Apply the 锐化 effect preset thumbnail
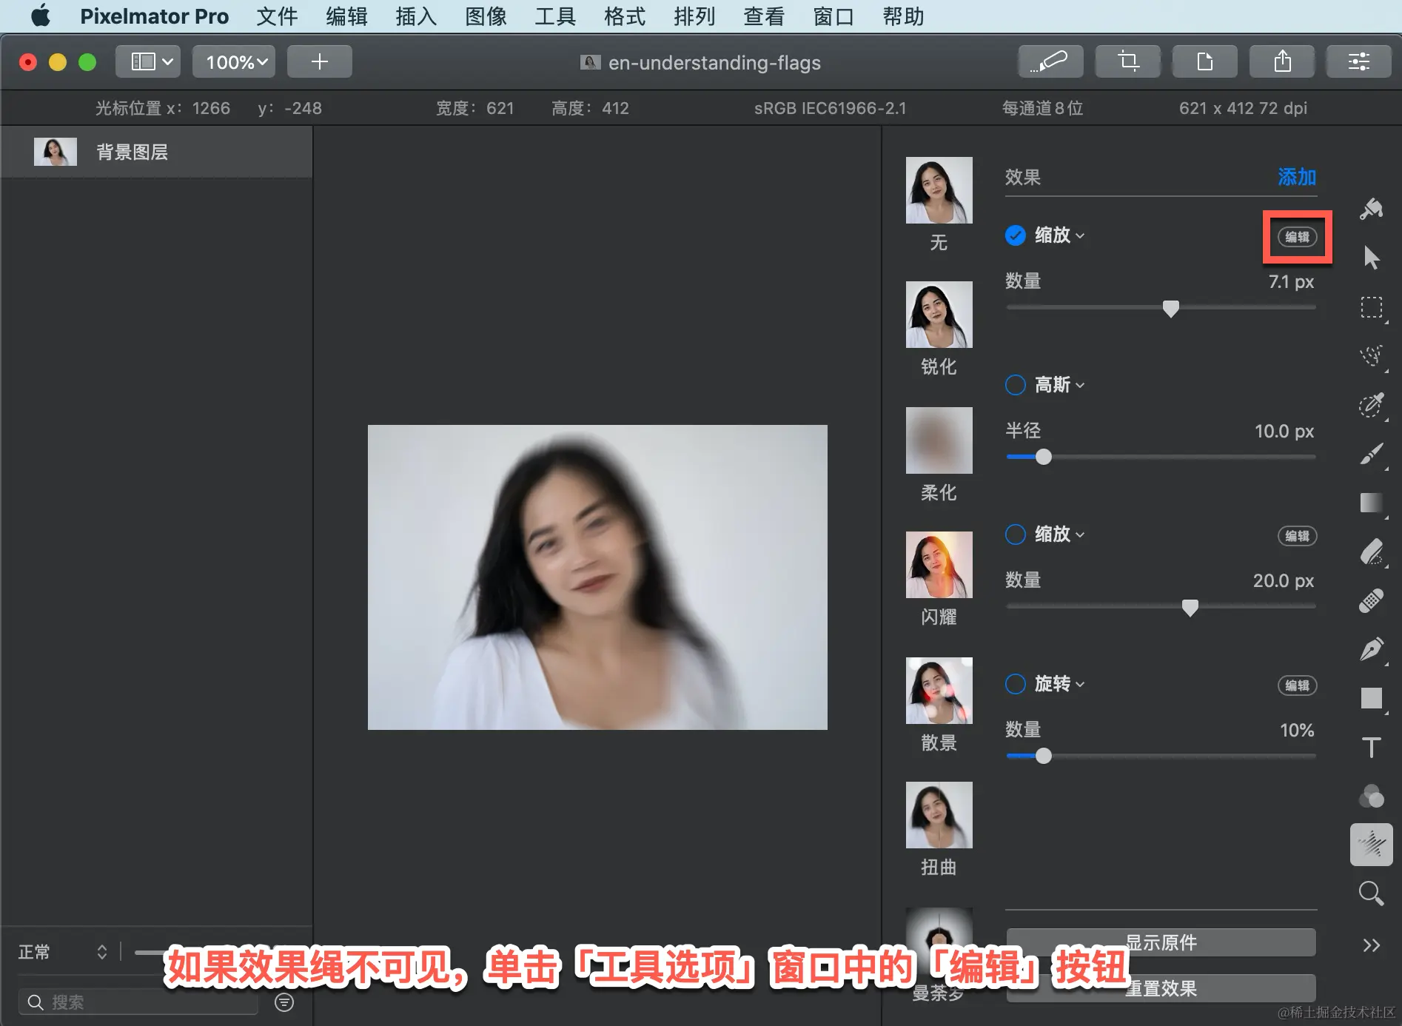 [939, 315]
